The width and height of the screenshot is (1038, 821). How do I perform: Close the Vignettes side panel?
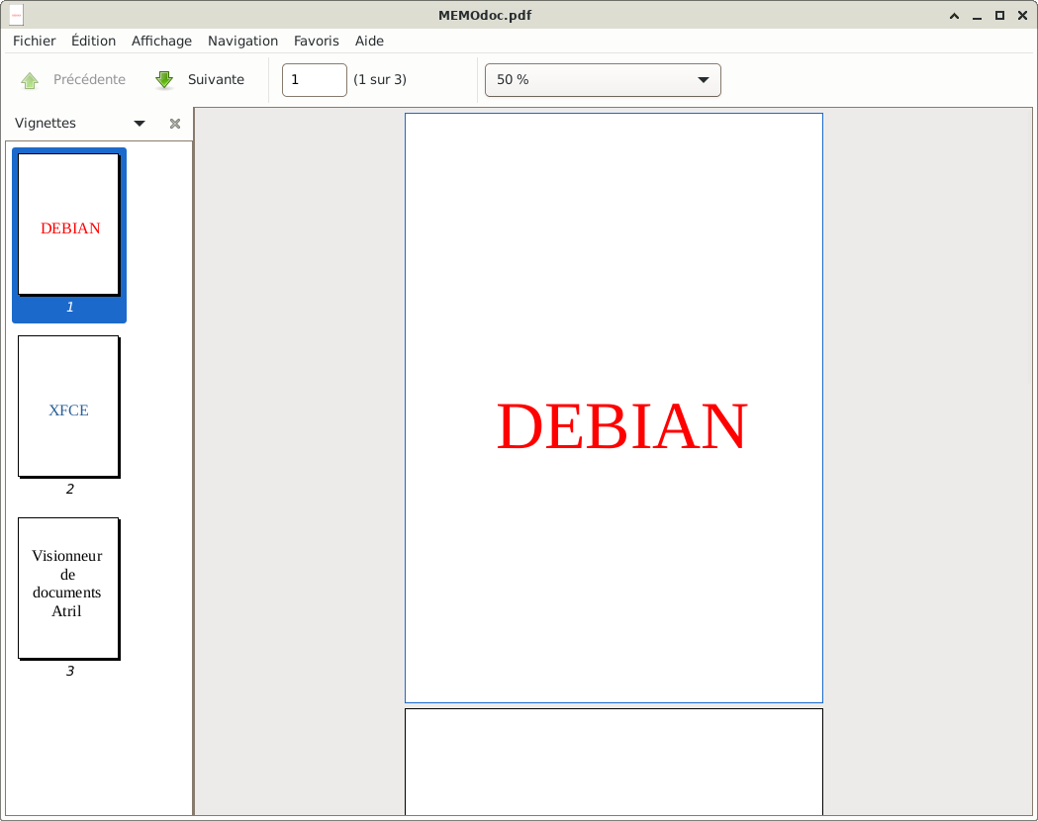tap(175, 124)
